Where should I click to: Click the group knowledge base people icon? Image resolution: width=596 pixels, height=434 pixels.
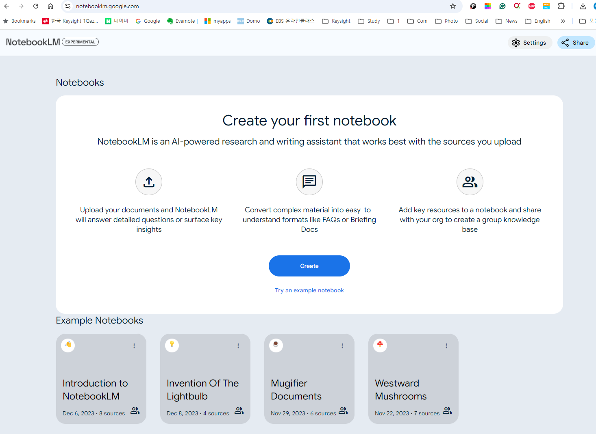click(470, 182)
